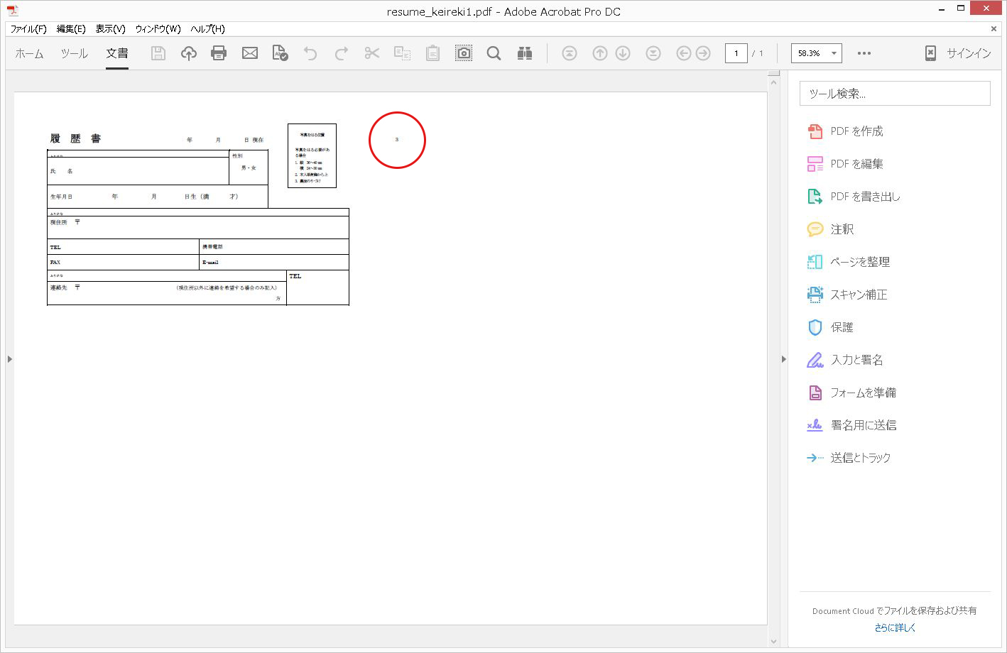
Task: Follow the さらに詳しく link
Action: pos(895,627)
